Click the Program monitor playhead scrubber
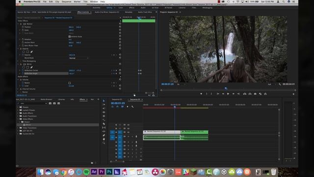314x177 pixels. pos(226,88)
